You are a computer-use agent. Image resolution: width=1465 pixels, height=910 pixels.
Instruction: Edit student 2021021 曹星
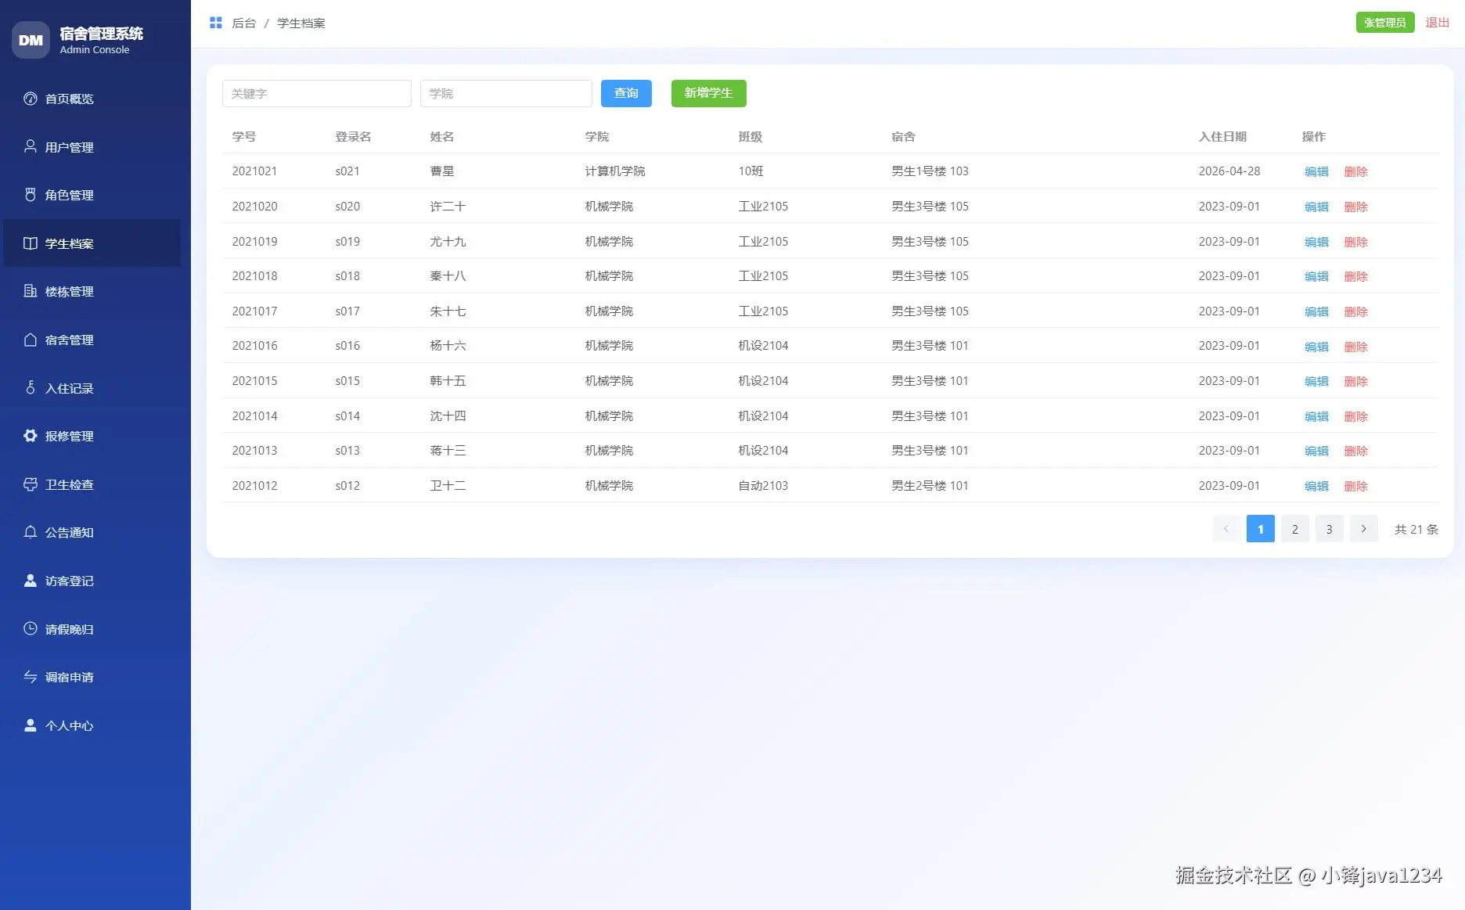click(1316, 171)
